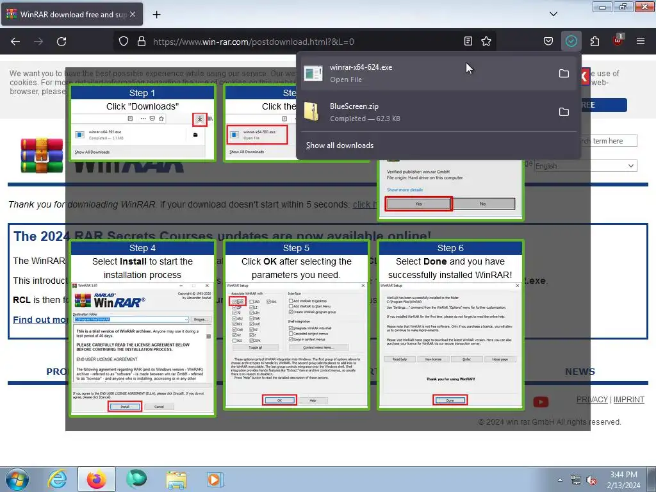656x492 pixels.
Task: Open the Firefox application menu
Action: pos(641,41)
